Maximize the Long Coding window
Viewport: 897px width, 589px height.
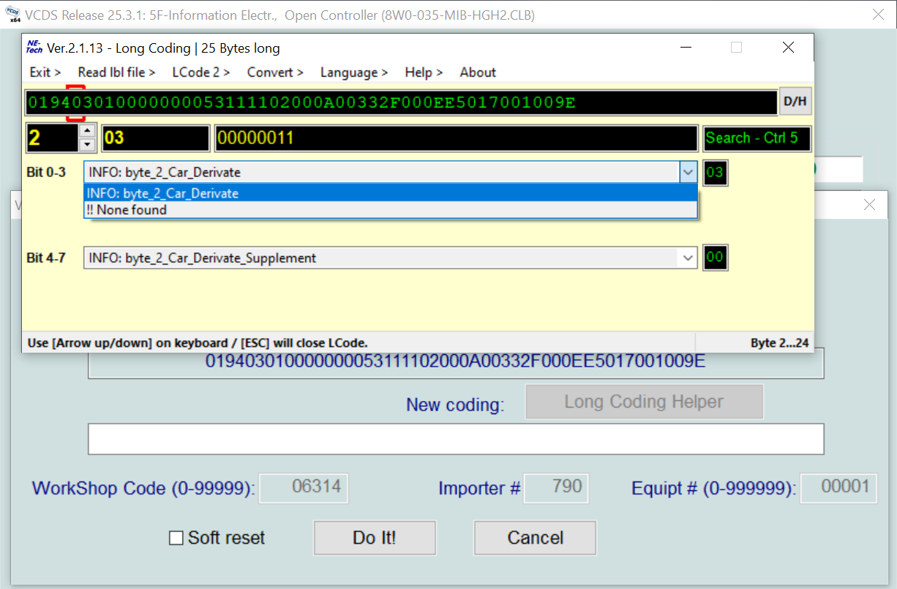point(736,48)
